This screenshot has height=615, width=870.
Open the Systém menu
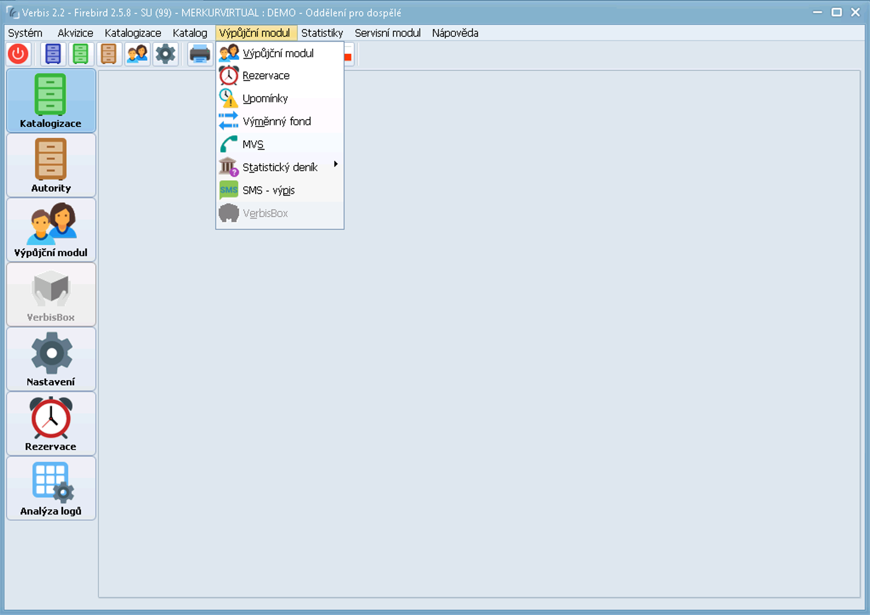[x=25, y=33]
